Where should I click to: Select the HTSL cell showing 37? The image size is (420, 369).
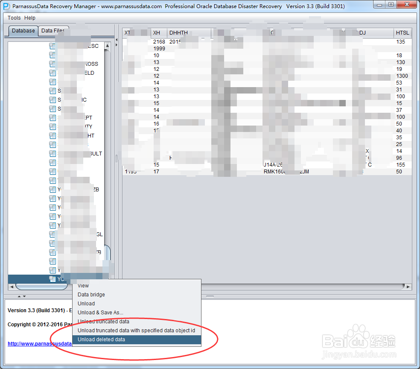click(x=402, y=110)
